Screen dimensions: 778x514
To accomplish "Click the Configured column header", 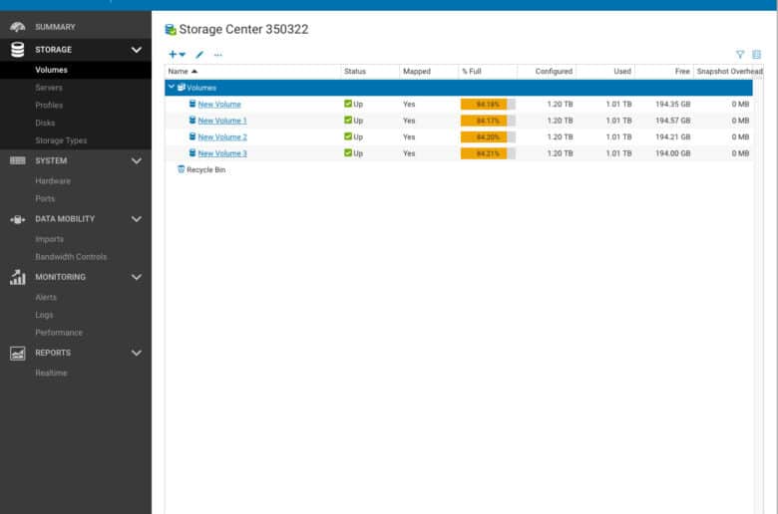I will tap(554, 72).
